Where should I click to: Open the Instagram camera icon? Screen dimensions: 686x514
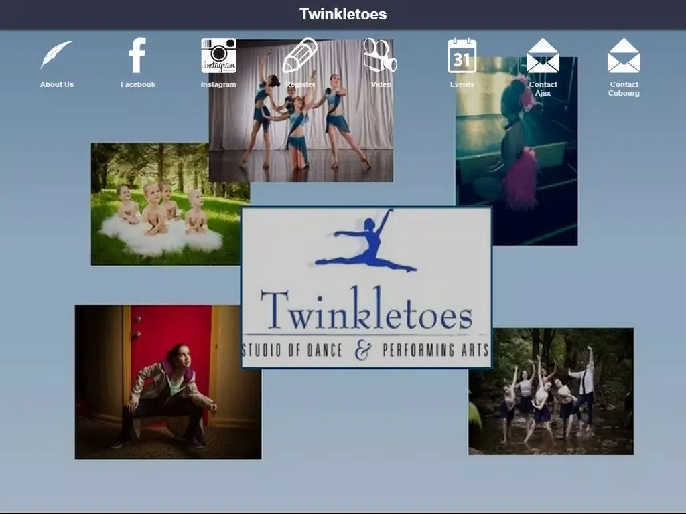coord(219,56)
